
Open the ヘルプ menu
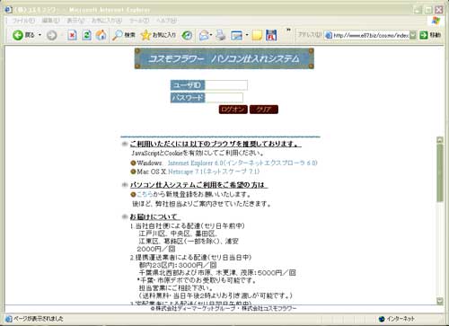(166, 21)
